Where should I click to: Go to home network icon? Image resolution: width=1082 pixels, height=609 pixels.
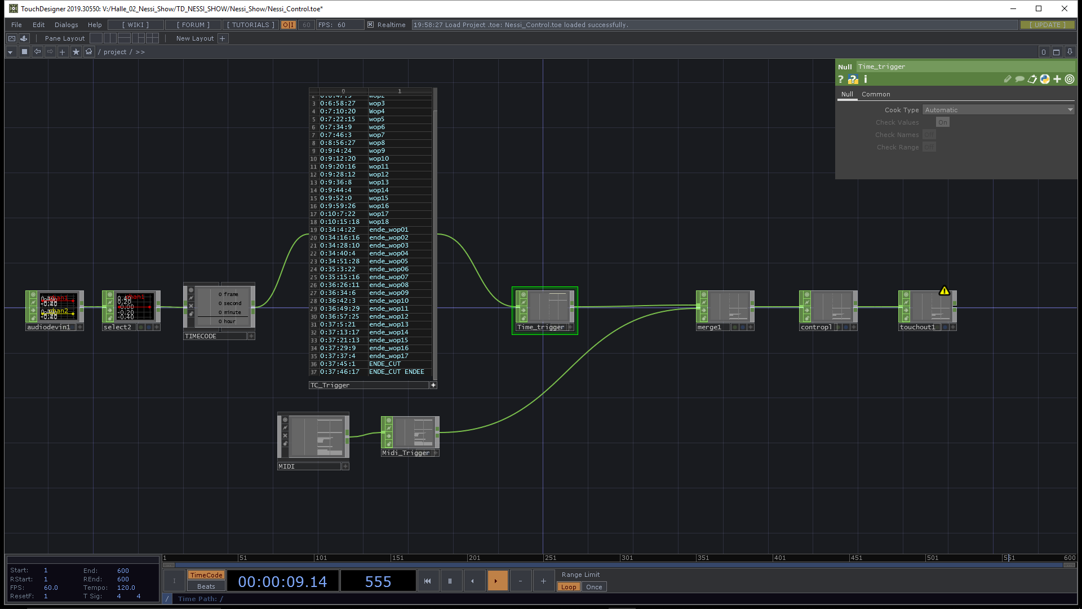pos(88,52)
